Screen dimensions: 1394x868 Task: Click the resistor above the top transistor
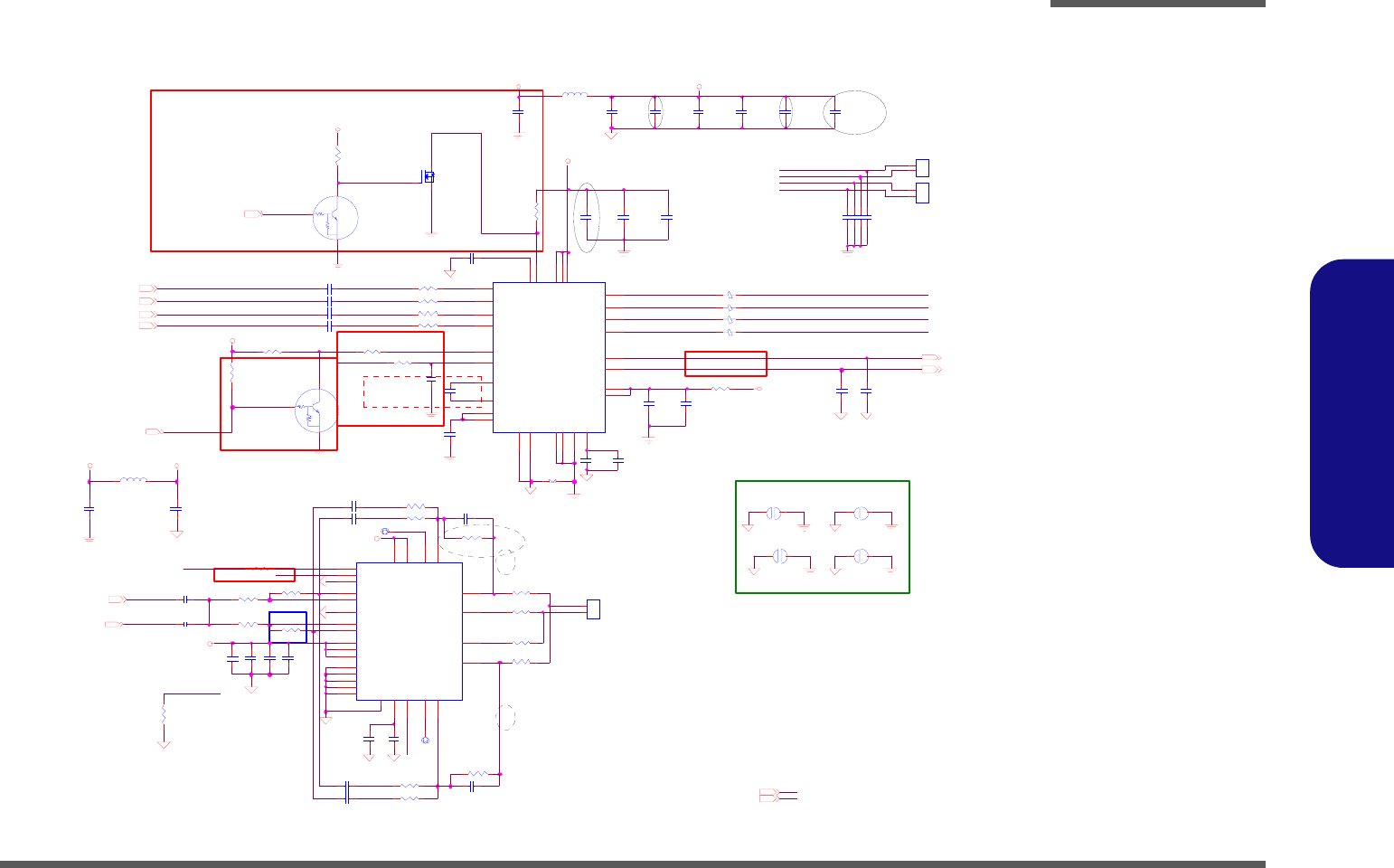click(337, 156)
